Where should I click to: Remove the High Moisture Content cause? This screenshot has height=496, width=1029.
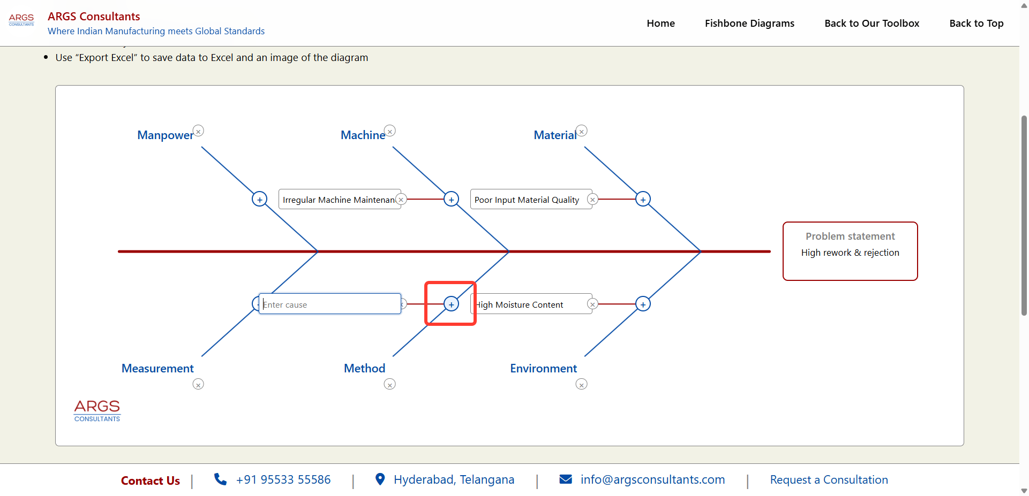tap(592, 304)
